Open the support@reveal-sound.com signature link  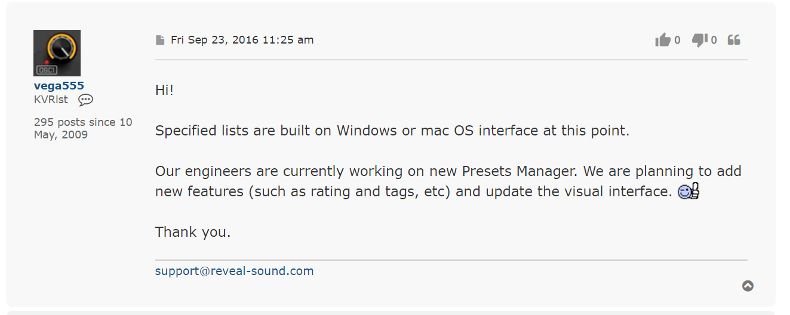(234, 271)
